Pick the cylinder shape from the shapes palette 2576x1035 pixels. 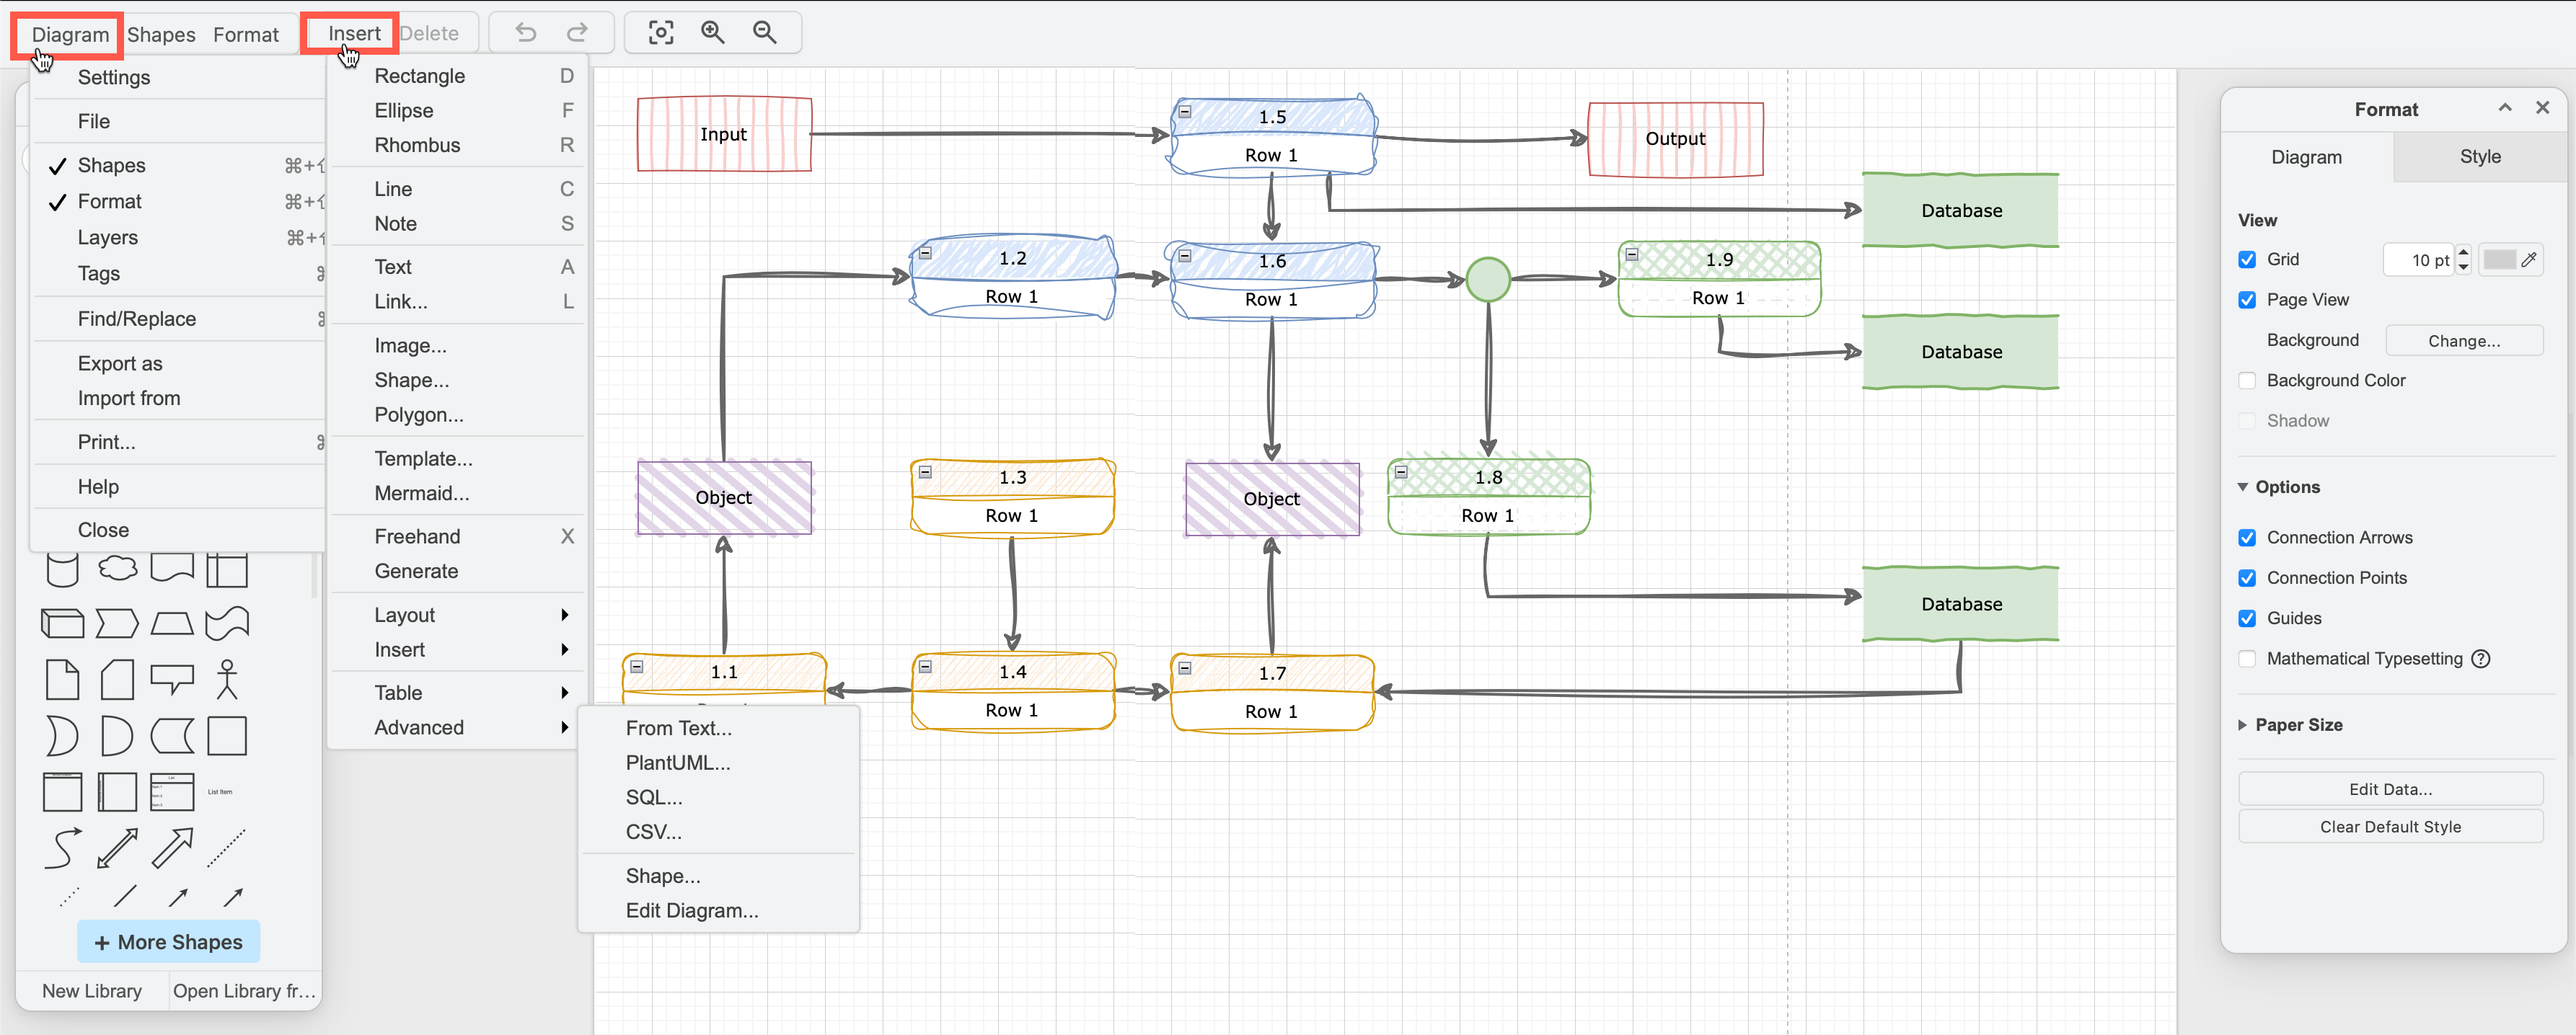[62, 569]
